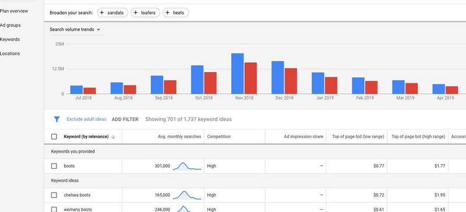
Task: Sort by Avg. monthly searches column
Action: 179,136
